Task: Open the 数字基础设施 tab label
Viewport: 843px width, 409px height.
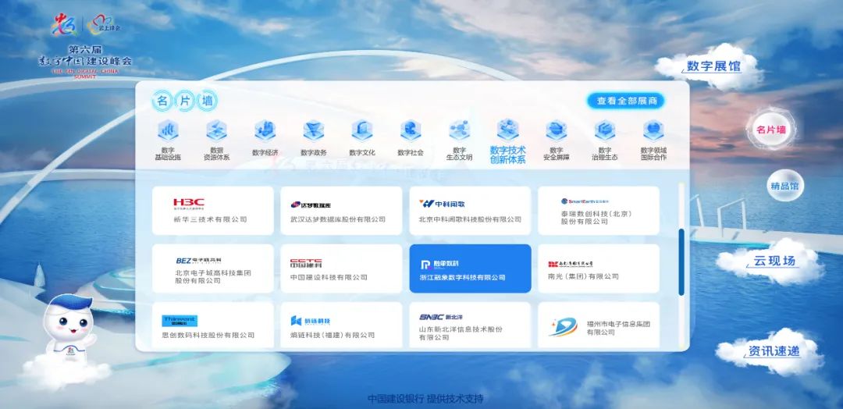Action: pos(168,155)
